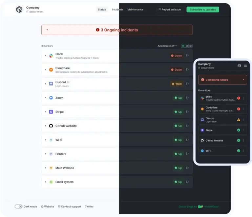Select the Status tab

click(x=102, y=10)
